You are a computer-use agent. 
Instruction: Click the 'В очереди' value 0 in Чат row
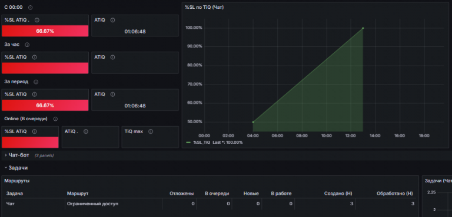pos(228,204)
